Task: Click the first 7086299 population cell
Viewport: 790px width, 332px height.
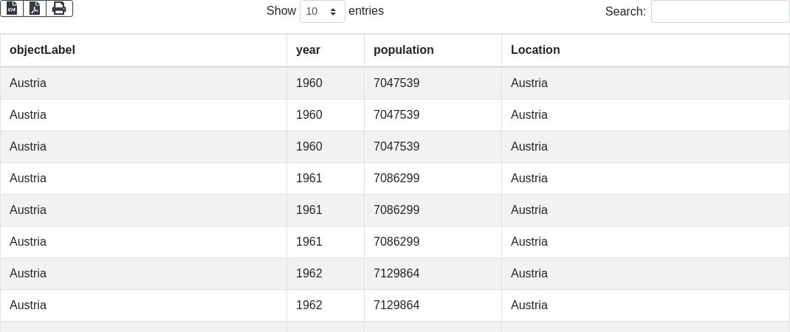Action: pyautogui.click(x=396, y=179)
